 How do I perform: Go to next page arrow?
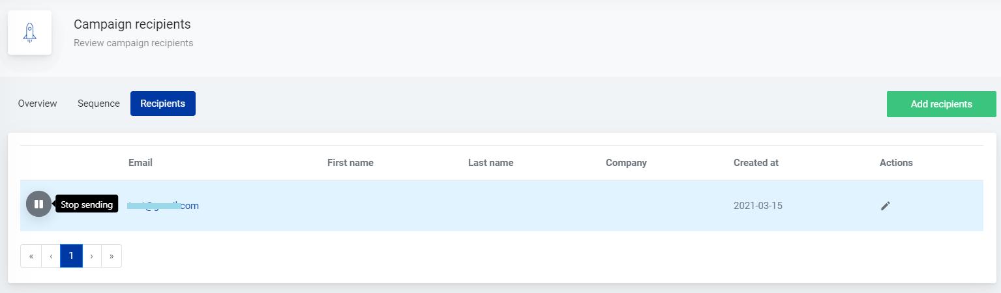click(x=91, y=256)
